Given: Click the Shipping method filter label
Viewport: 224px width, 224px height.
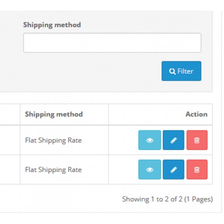Looking at the screenshot, I should pos(52,25).
